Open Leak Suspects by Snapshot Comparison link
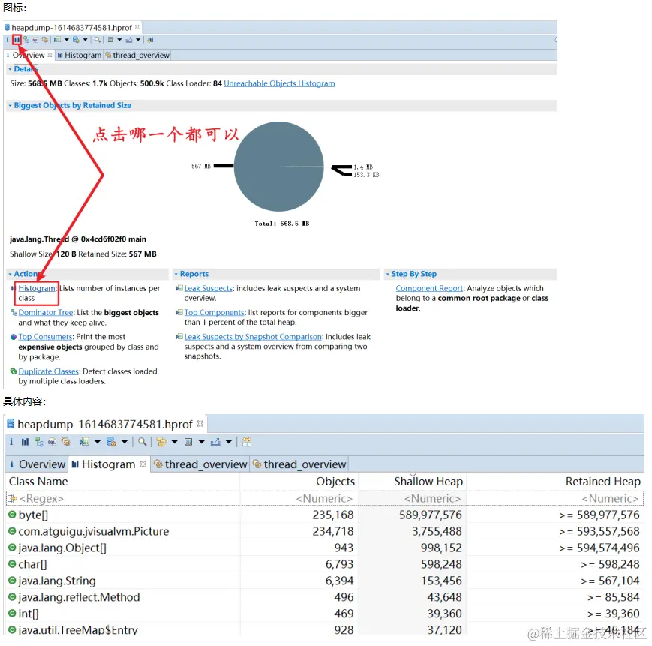The image size is (652, 646). [x=253, y=337]
